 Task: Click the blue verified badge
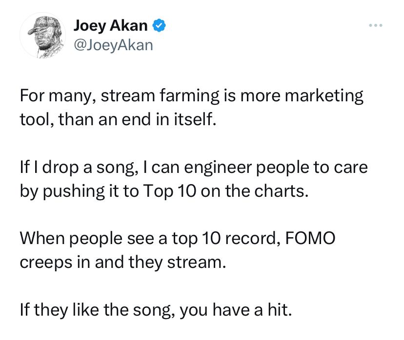click(x=160, y=26)
